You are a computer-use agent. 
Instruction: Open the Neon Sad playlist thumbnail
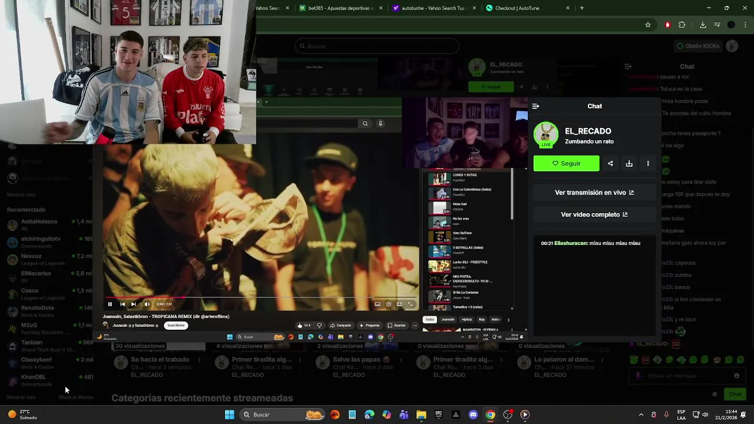[x=439, y=207]
